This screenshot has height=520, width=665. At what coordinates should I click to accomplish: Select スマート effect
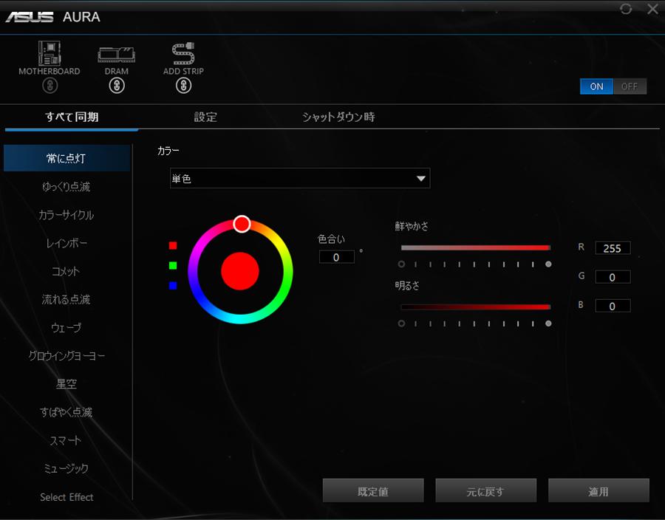coord(66,440)
